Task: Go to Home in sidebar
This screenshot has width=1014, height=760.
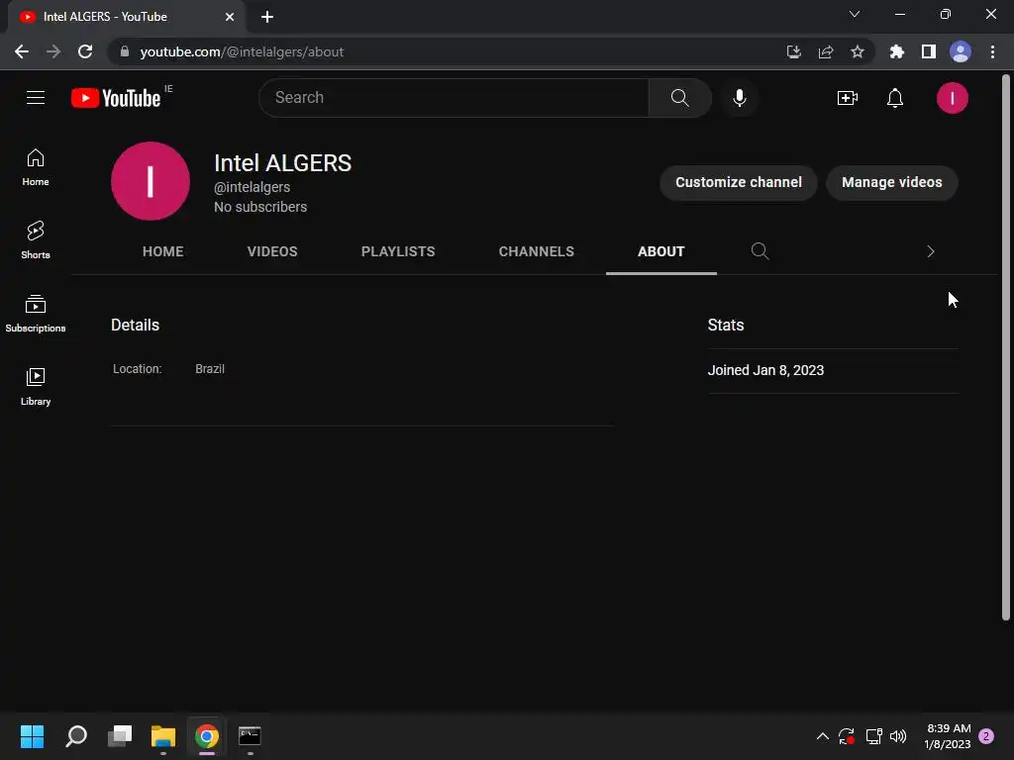Action: (36, 167)
